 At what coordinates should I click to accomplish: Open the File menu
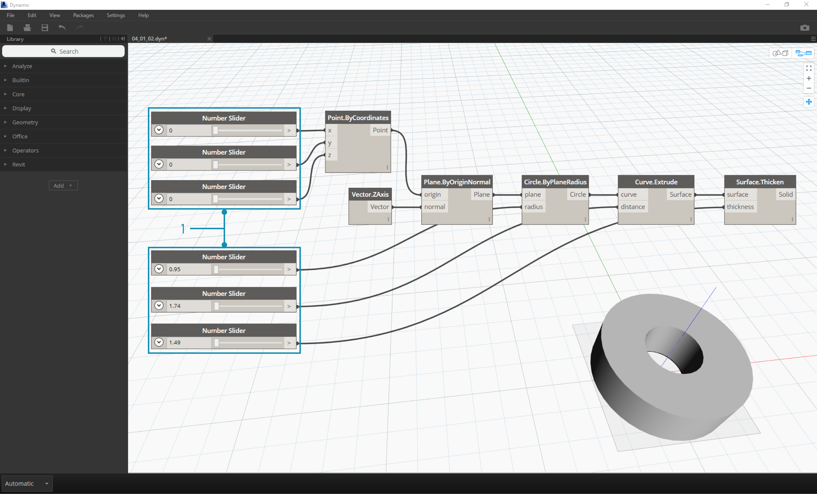pos(11,15)
